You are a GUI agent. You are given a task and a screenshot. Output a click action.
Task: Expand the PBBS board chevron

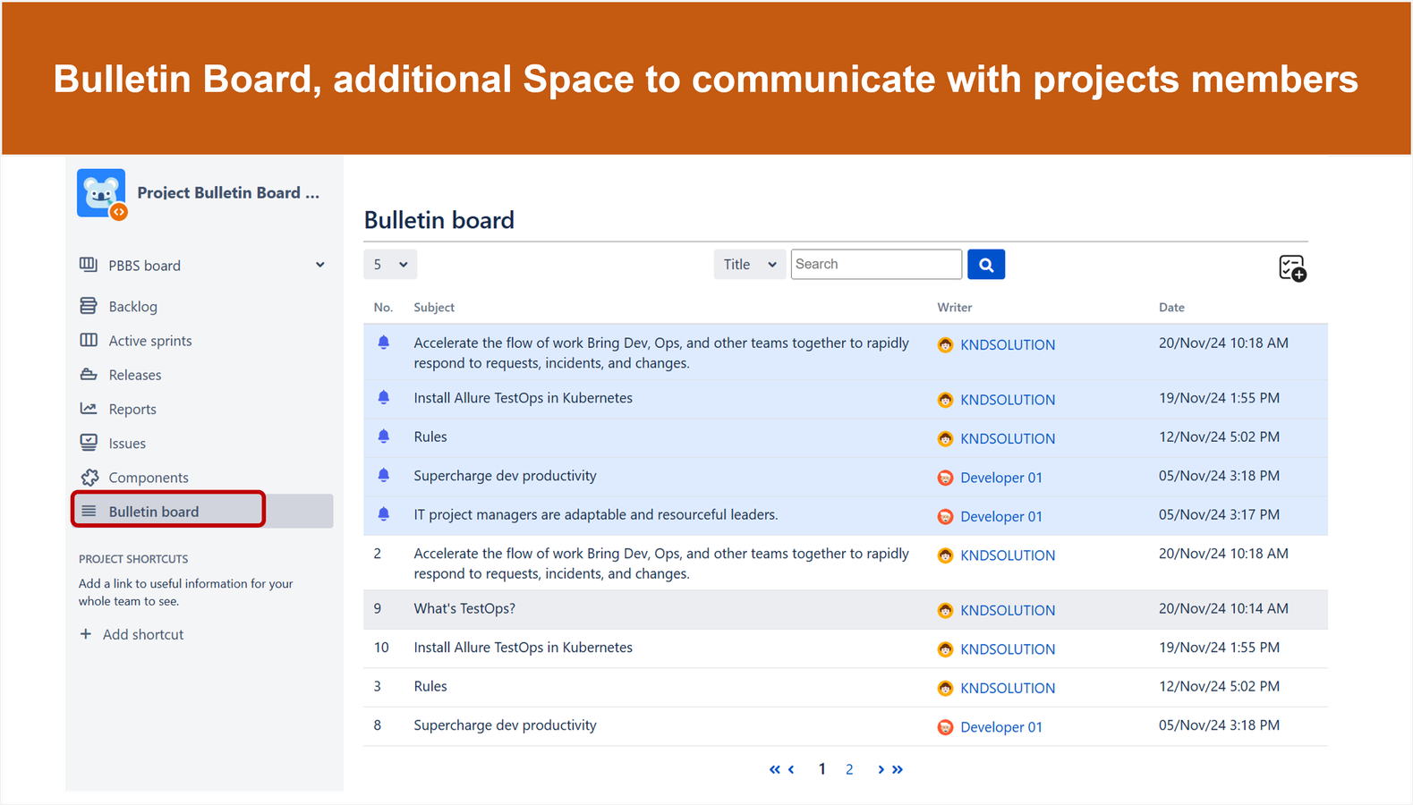(x=319, y=265)
